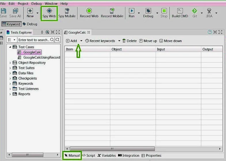The width and height of the screenshot is (226, 161).
Task: Click the Git integration icon
Action: (x=195, y=11)
